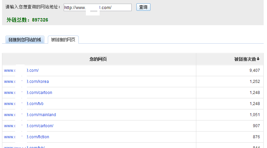Click the down arrow next to 被链接次数
The image size is (267, 148).
pos(258,59)
